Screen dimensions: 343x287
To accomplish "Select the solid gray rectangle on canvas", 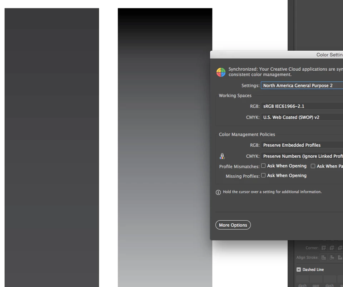I will [51, 147].
